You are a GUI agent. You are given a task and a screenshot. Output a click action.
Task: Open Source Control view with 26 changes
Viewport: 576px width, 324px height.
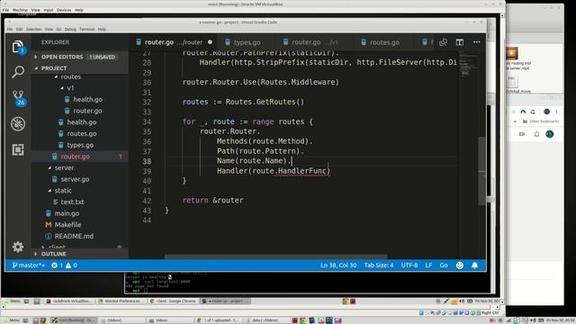click(18, 98)
